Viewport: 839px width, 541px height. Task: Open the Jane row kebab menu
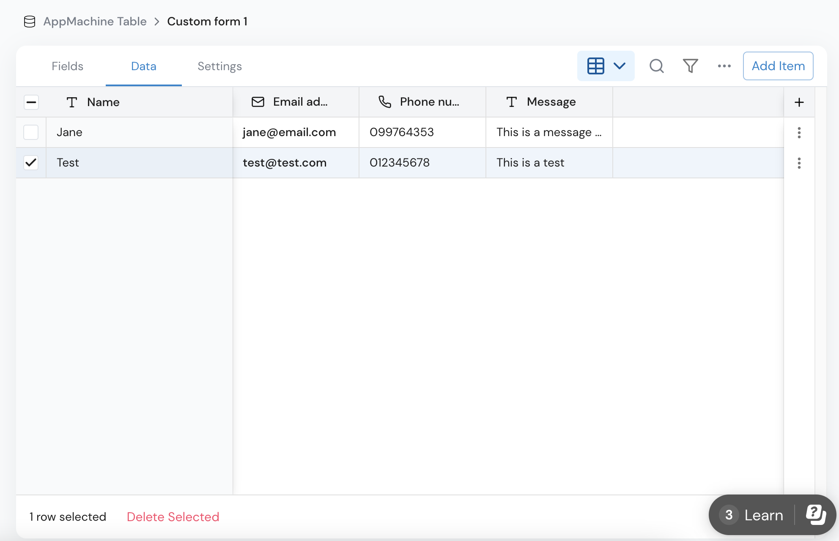click(799, 133)
